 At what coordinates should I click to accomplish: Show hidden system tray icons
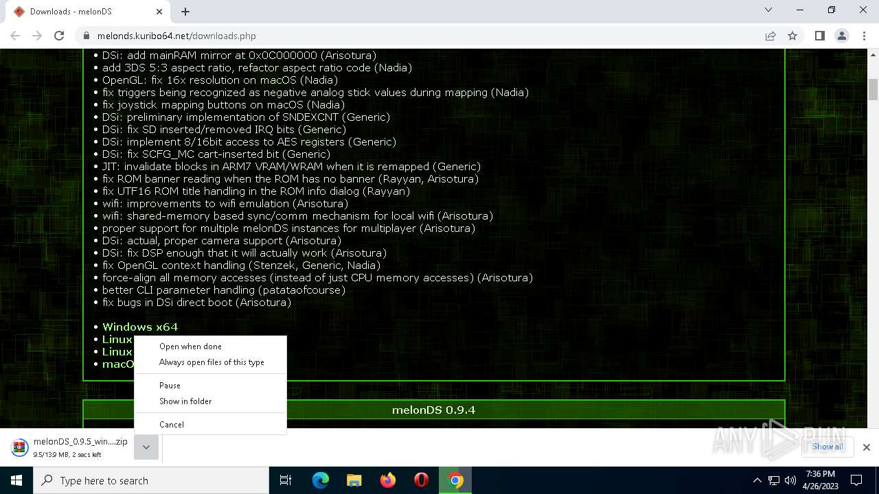[757, 480]
